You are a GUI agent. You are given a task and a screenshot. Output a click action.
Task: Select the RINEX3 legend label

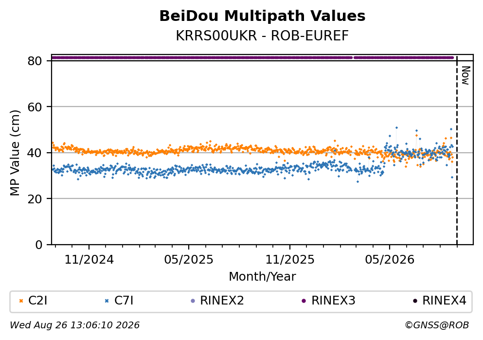[x=333, y=301]
